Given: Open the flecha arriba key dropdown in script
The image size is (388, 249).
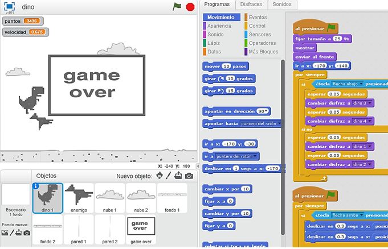Looking at the screenshot, I should [361, 215].
